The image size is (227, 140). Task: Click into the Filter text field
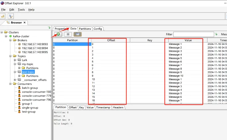coord(194,34)
